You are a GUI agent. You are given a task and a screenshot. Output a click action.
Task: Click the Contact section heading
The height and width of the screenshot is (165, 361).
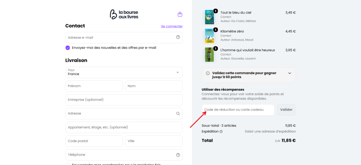pos(75,26)
